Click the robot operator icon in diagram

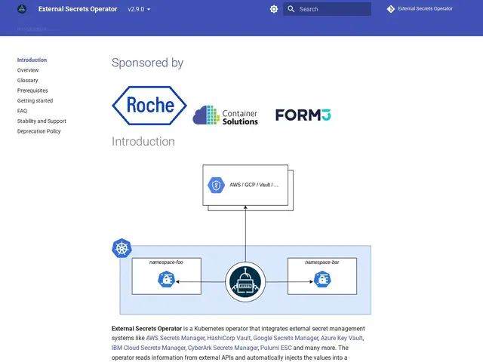(x=245, y=281)
